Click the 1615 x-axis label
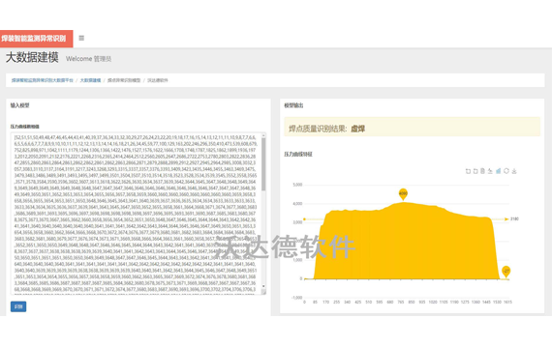552x348 pixels. [x=507, y=303]
